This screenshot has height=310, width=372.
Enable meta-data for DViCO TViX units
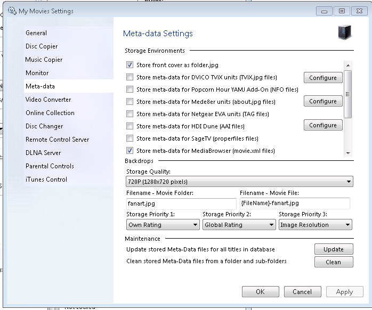pyautogui.click(x=130, y=77)
